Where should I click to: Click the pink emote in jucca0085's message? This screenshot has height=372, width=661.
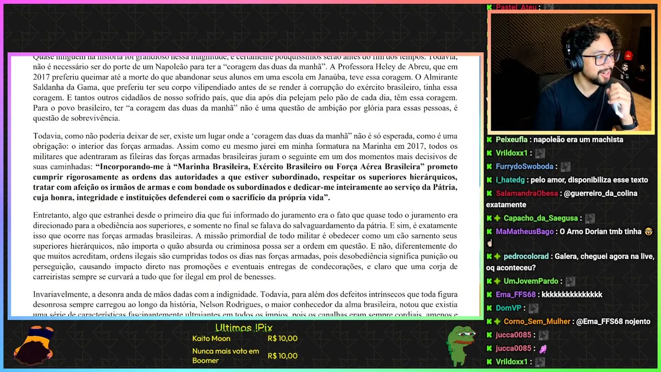tap(543, 349)
